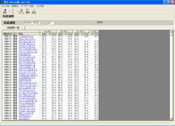Open the horse link ハリウッドスター
Viewport: 175px width, 126px height.
27,106
